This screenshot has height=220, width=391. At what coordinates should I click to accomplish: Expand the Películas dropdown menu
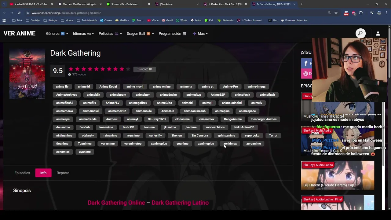point(110,34)
